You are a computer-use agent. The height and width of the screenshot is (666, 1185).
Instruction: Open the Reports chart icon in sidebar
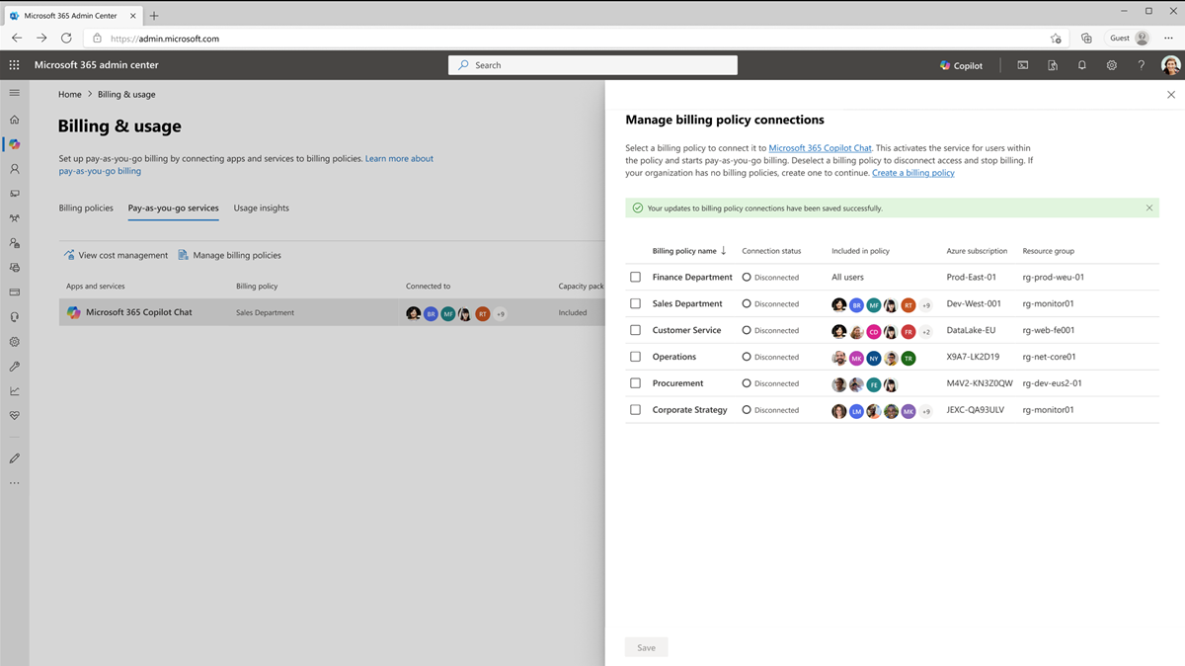coord(14,390)
